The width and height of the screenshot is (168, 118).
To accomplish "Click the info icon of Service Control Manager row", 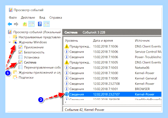I will pyautogui.click(x=67, y=52).
